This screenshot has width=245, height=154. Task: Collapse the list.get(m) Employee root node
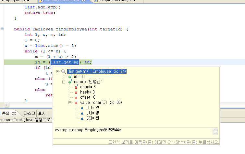[57, 71]
